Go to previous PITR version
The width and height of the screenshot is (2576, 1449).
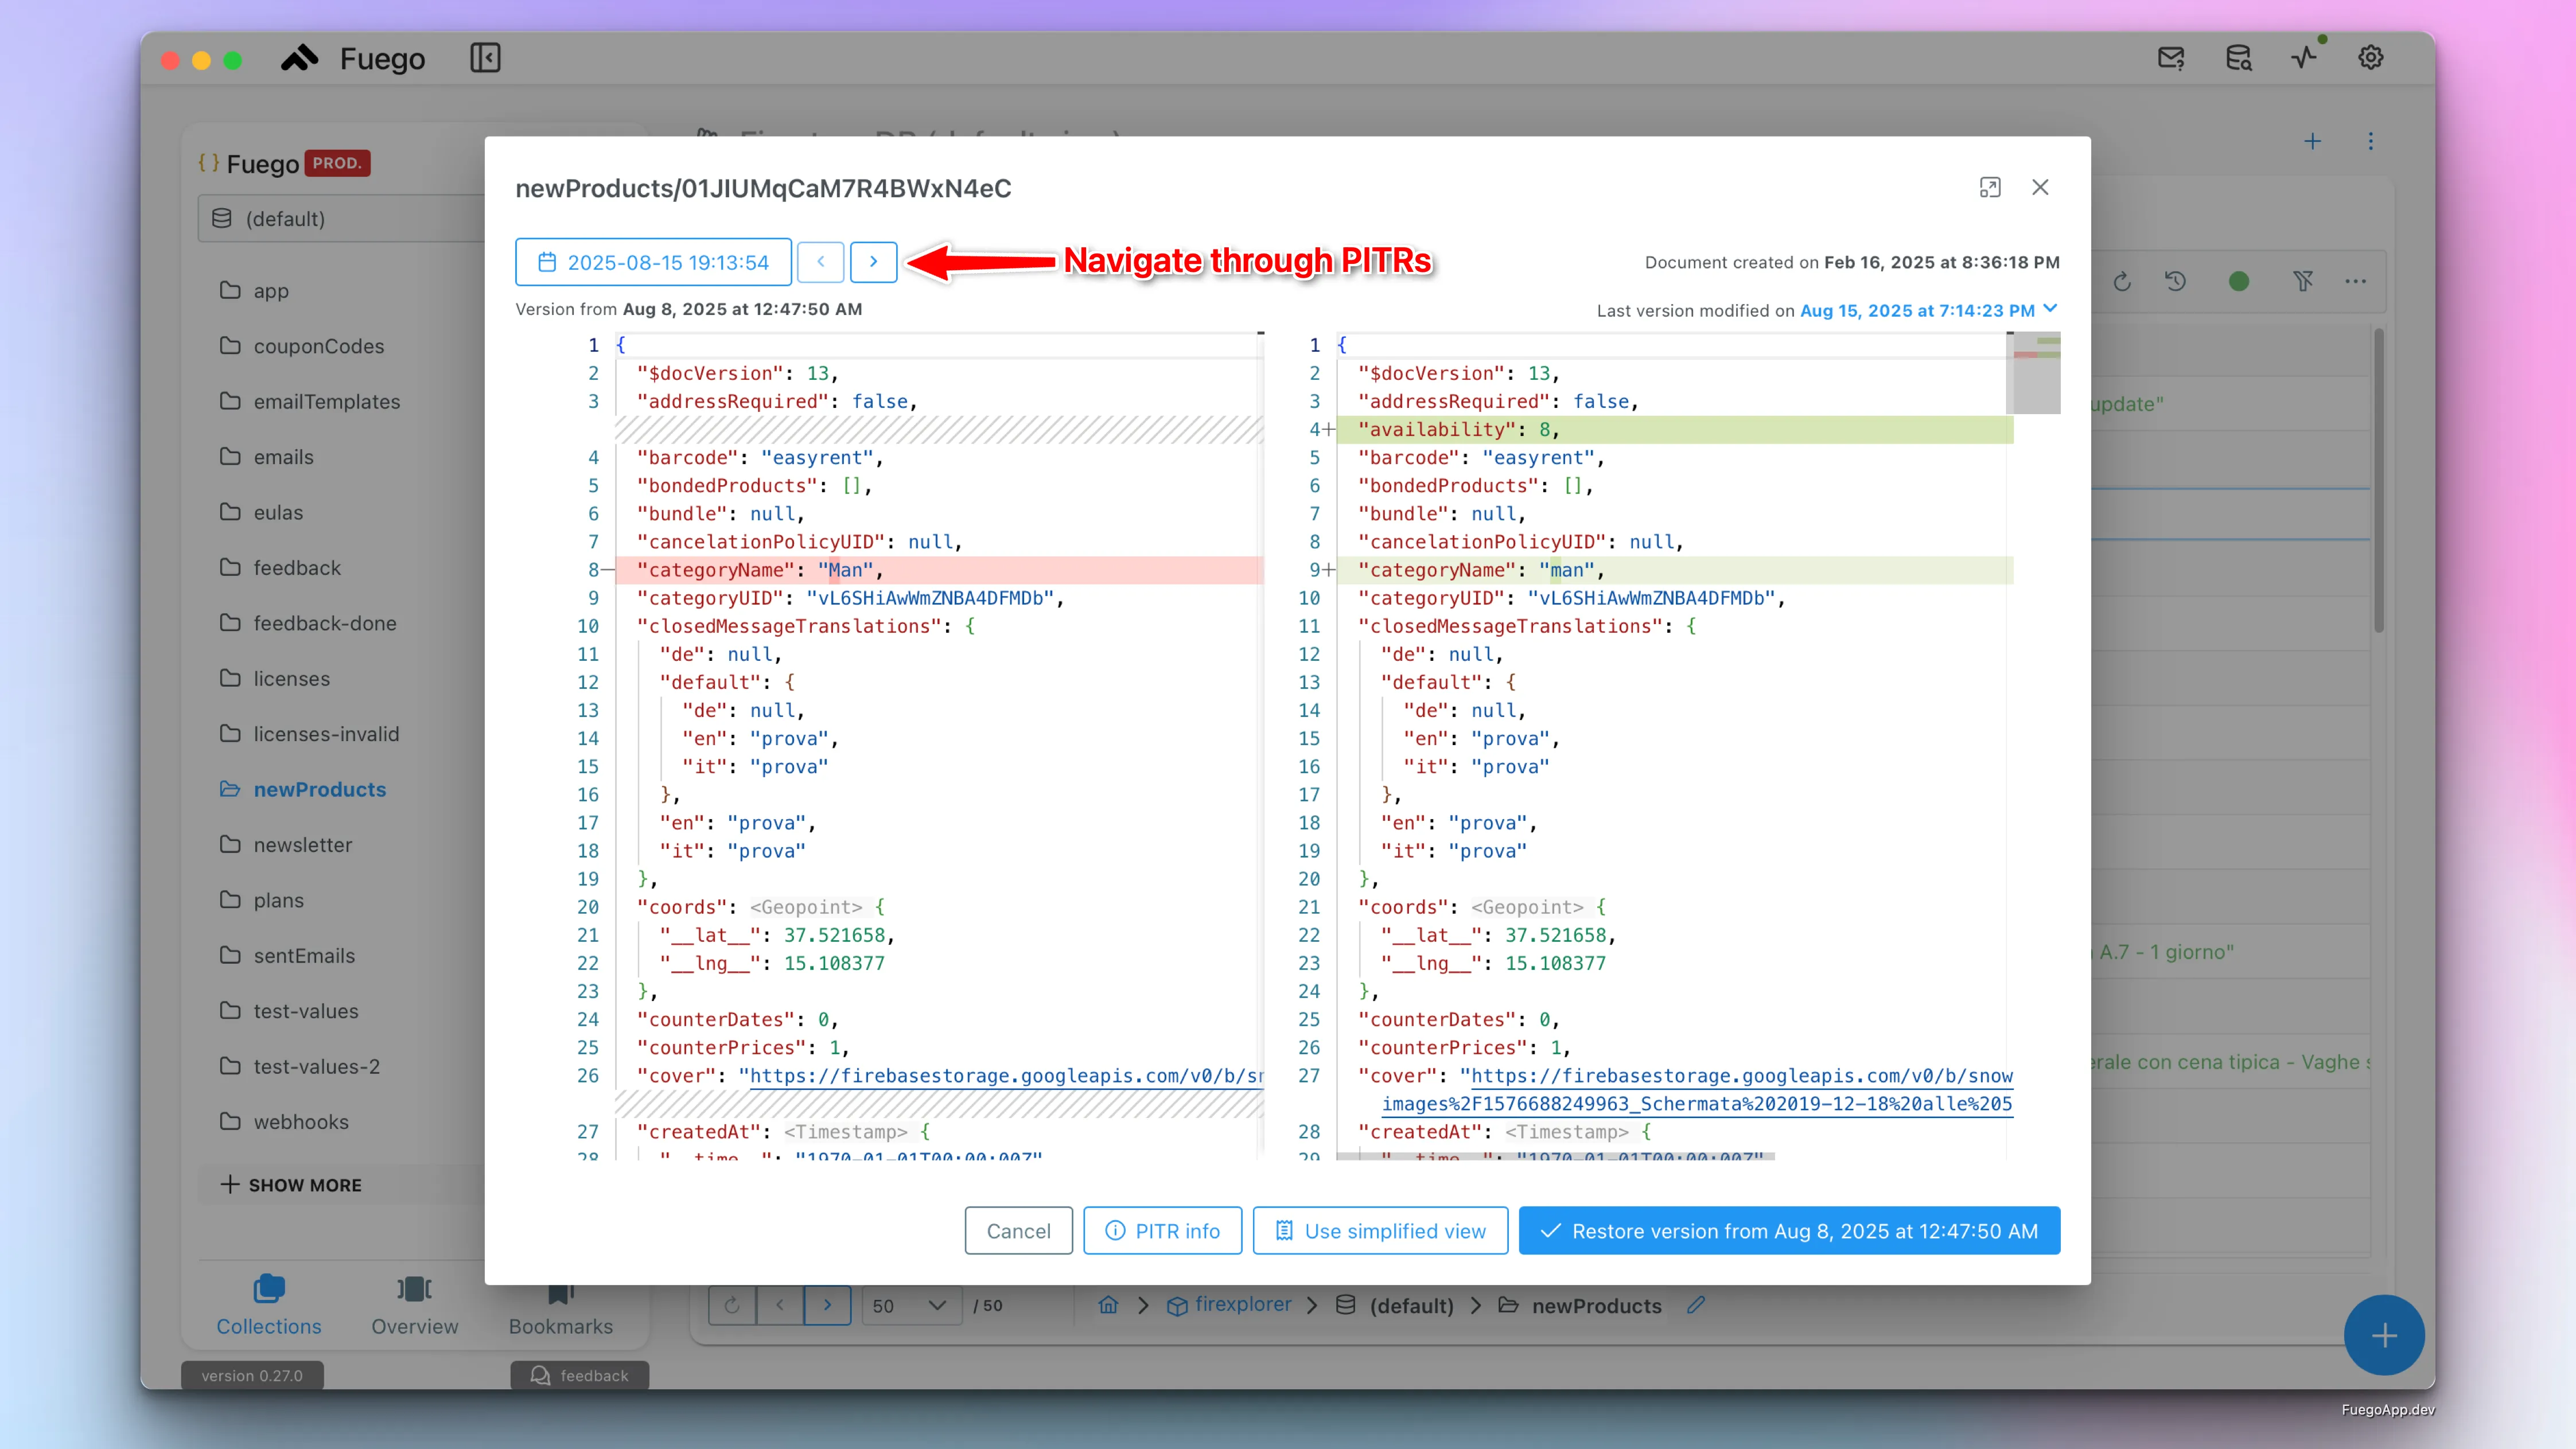point(821,262)
